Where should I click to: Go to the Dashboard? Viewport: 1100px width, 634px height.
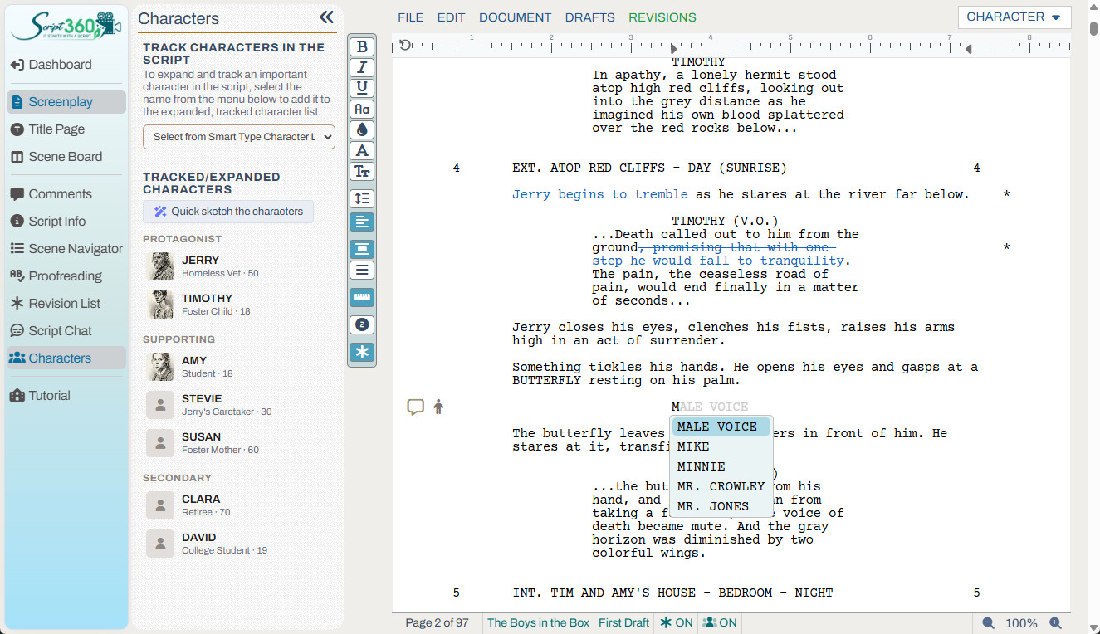[x=66, y=65]
